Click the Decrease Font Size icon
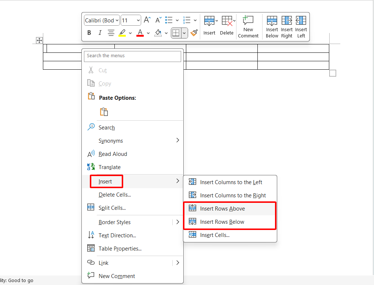374x285 pixels. 158,20
